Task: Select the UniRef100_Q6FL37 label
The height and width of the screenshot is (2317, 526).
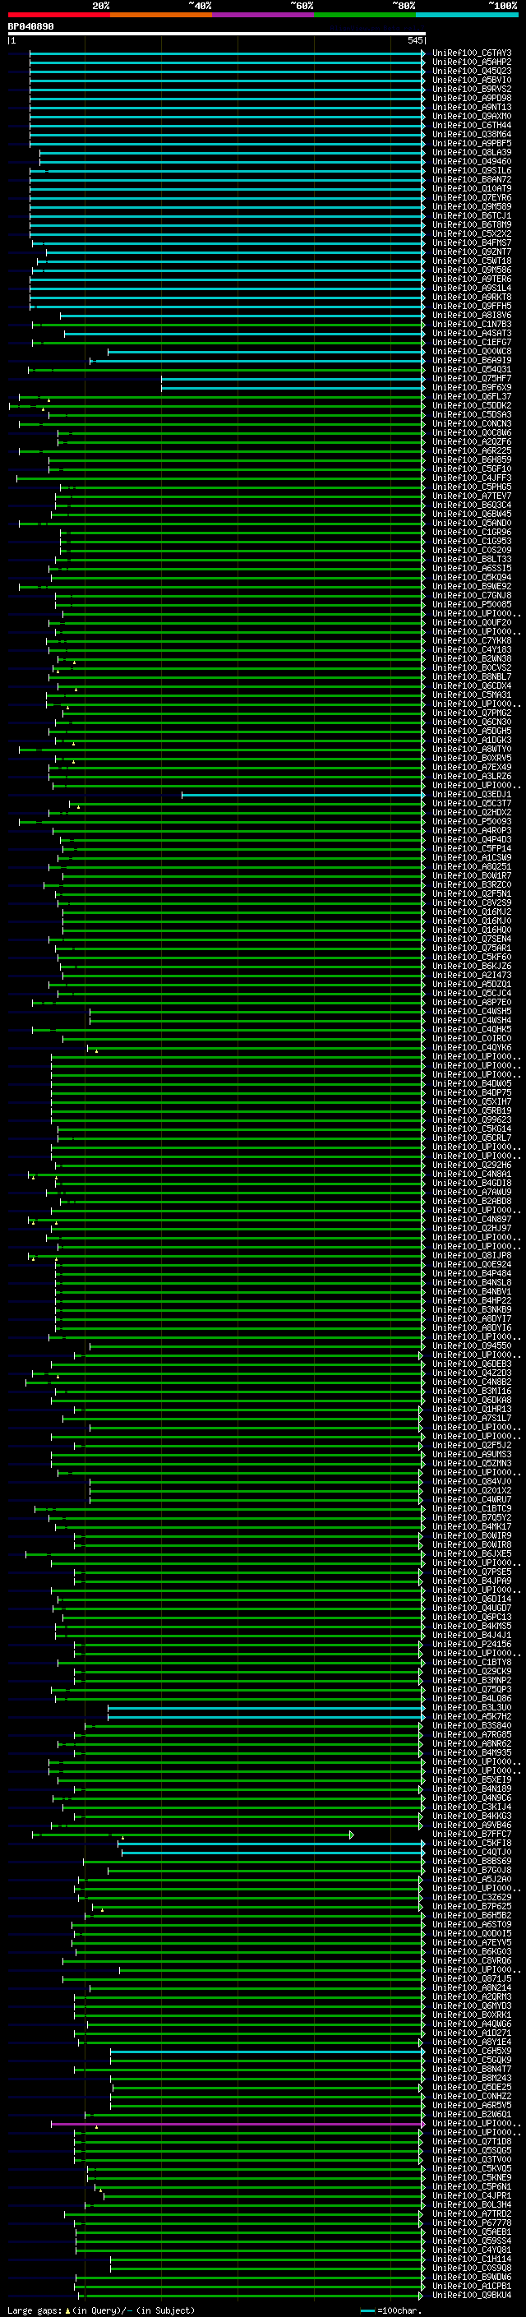Action: point(471,397)
